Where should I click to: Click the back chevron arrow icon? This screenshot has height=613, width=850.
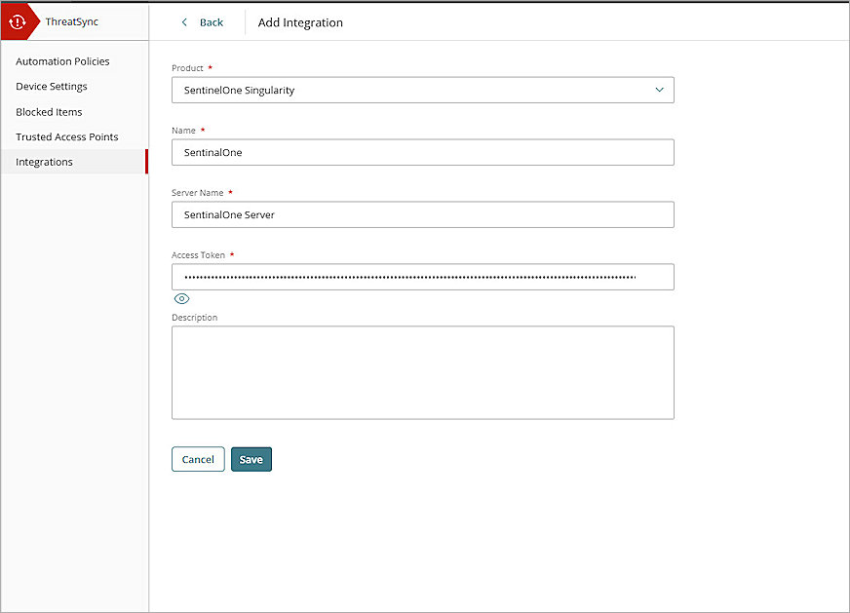184,22
